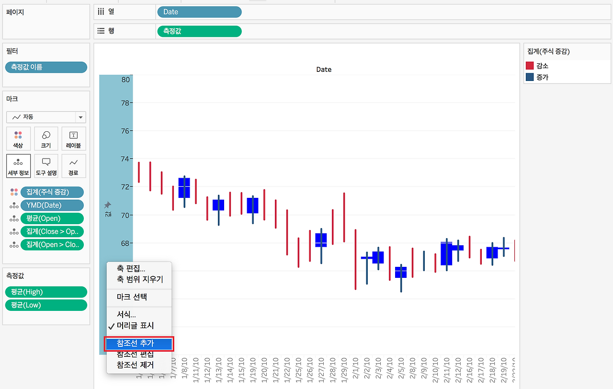Click the 감소 legend label
Image resolution: width=613 pixels, height=389 pixels.
point(543,66)
